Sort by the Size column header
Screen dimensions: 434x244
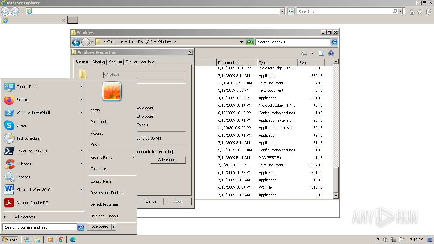pos(311,63)
